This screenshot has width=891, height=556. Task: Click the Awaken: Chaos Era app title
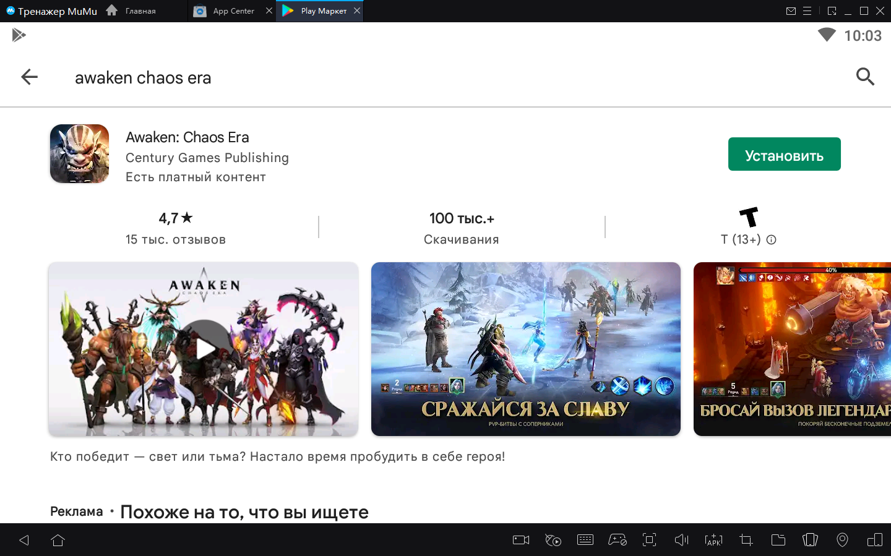coord(187,137)
